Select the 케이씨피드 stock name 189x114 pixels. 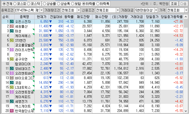coord(23,97)
